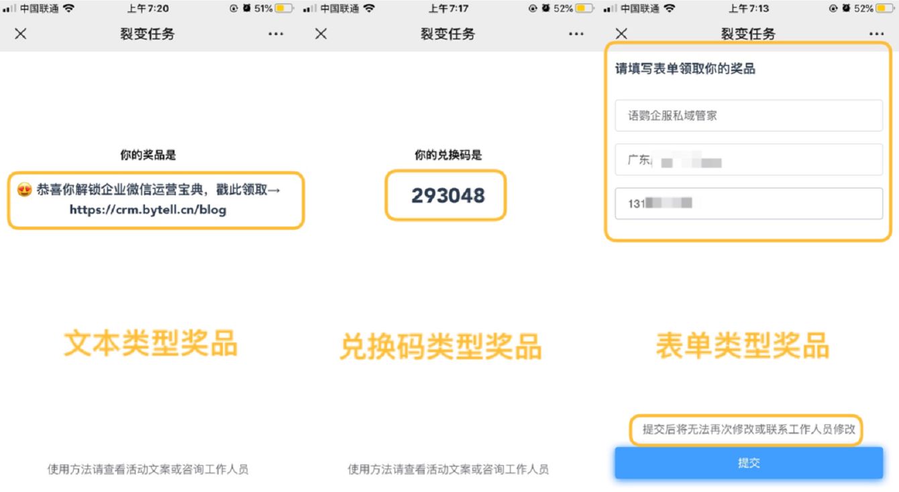
Task: Click the 裂变任务 title on the left screen
Action: click(x=148, y=34)
